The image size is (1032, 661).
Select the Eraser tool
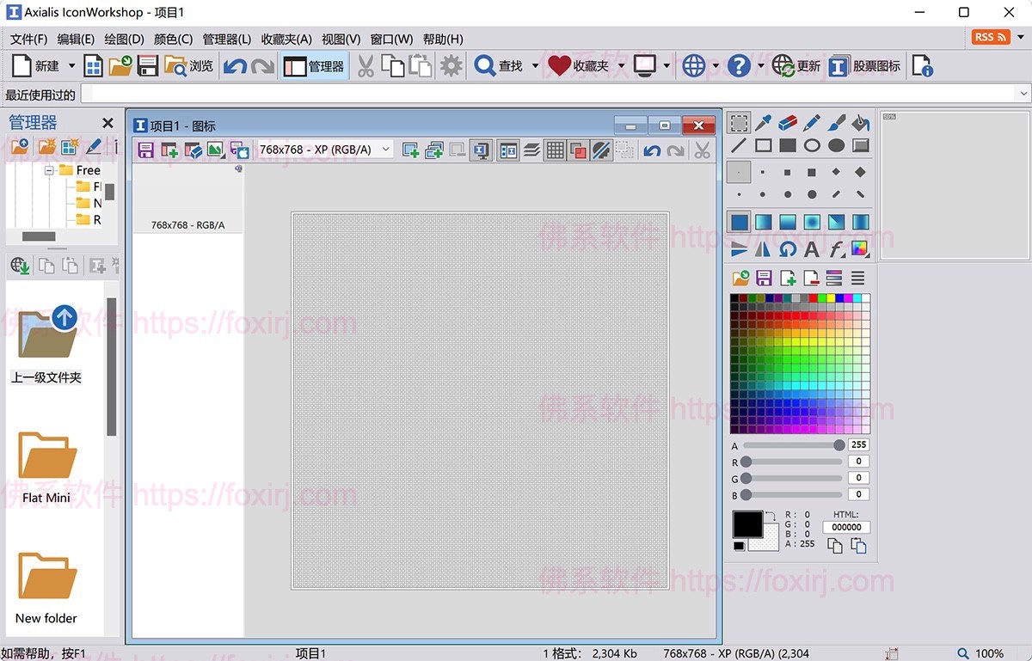coord(788,123)
